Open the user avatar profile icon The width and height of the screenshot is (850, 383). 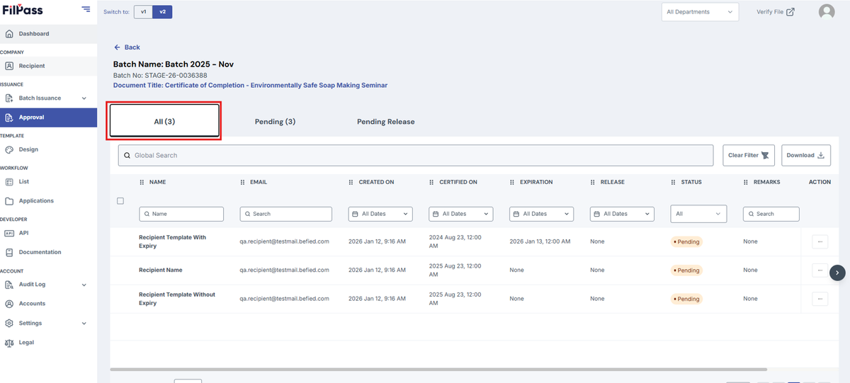click(826, 11)
